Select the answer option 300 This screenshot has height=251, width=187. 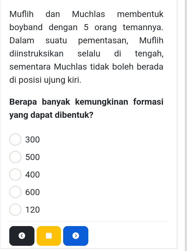(15, 139)
